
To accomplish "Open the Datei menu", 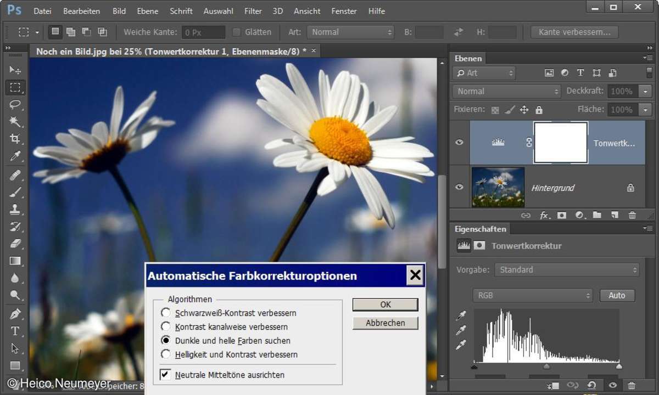I will 42,11.
